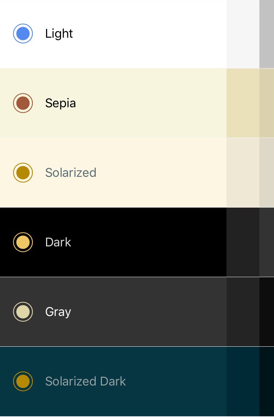The height and width of the screenshot is (417, 274).
Task: Select the Light theme radio button
Action: (x=23, y=34)
